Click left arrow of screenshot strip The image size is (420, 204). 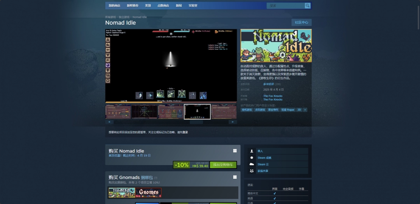109,122
